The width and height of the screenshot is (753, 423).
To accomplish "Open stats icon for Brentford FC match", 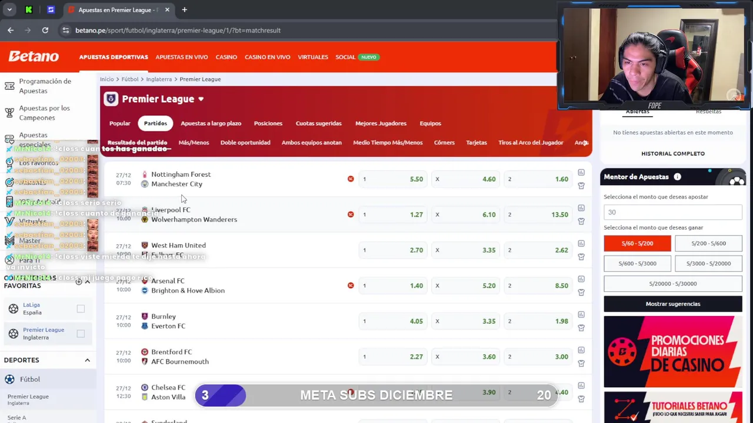I will pos(581,350).
